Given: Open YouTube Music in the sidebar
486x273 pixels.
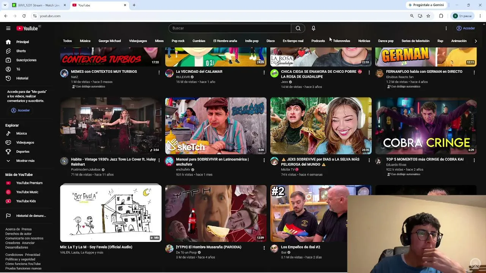Looking at the screenshot, I should tap(27, 192).
